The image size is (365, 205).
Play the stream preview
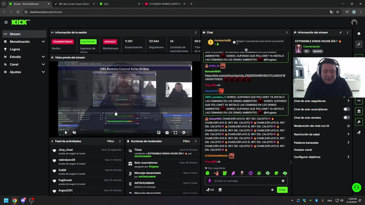coord(66,132)
